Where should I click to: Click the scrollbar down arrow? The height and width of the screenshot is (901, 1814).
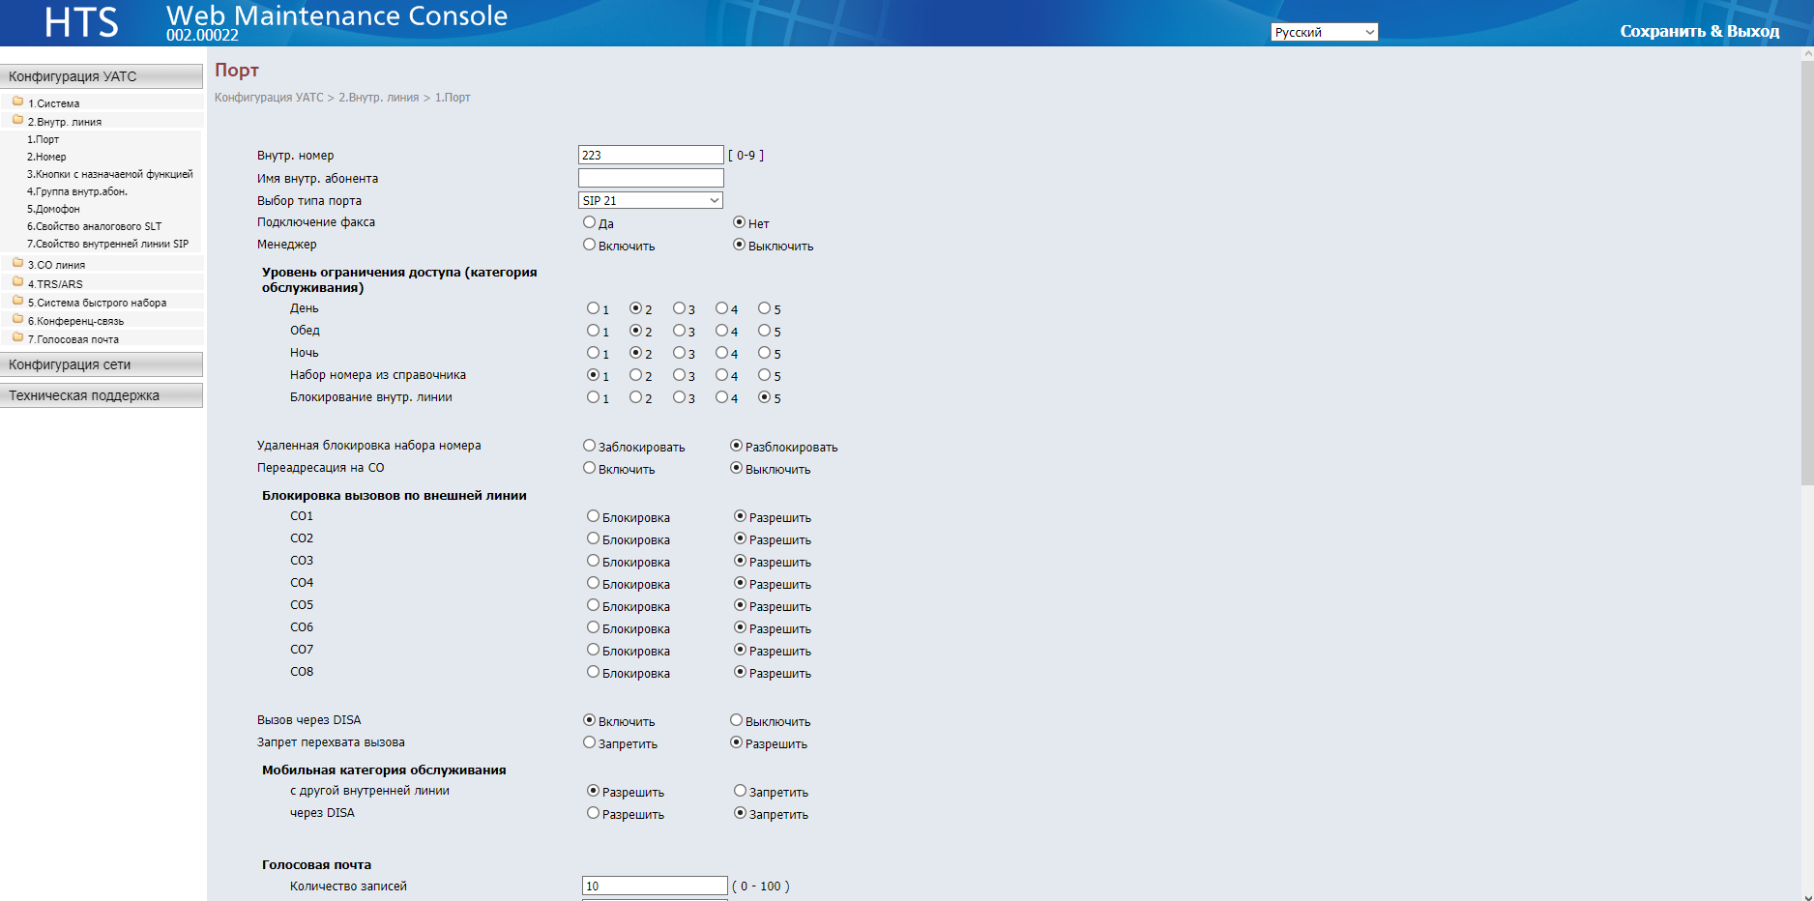point(1807,895)
